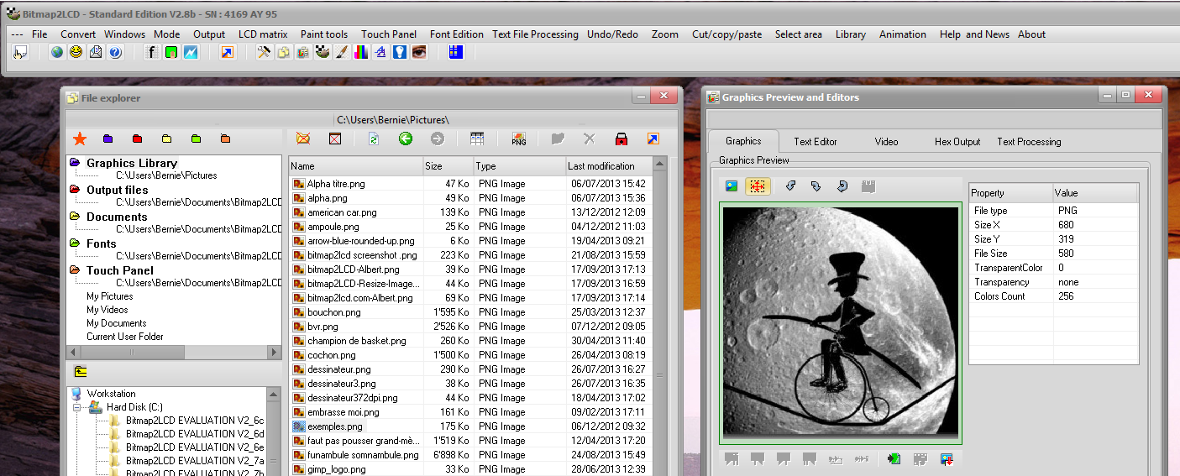The width and height of the screenshot is (1180, 476).
Task: Switch to the Hex Output tab
Action: click(957, 142)
